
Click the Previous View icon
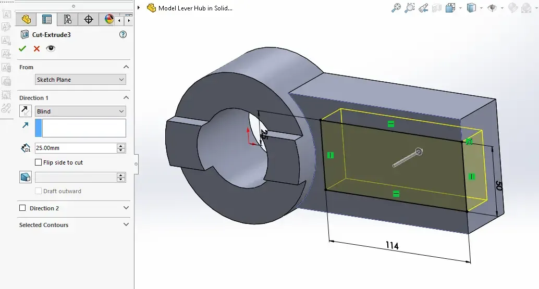click(423, 8)
